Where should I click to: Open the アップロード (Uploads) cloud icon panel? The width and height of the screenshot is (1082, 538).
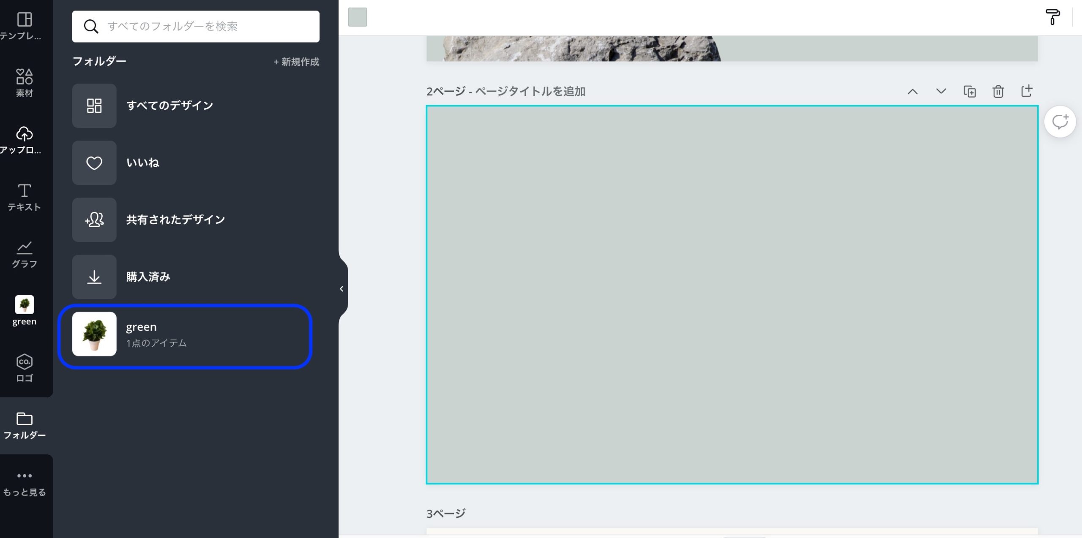tap(24, 140)
